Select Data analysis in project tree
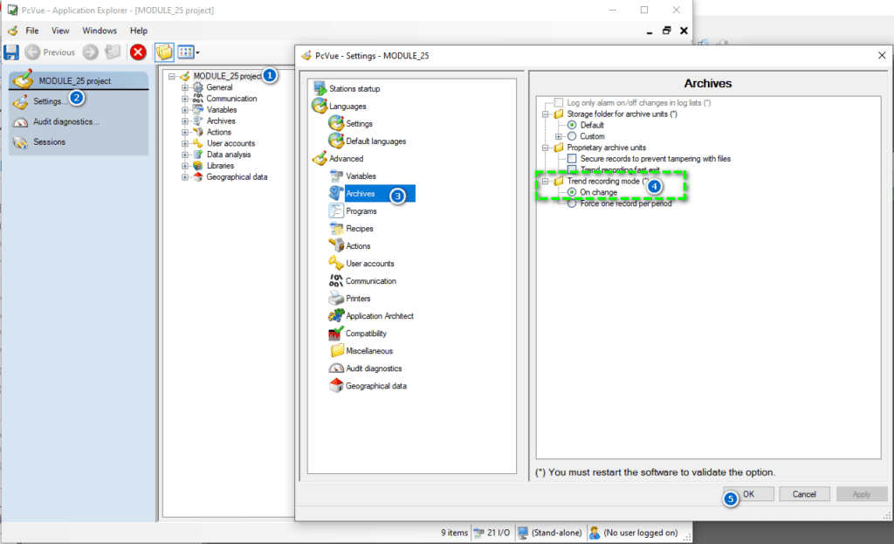Screen dimensions: 894x544 228,155
